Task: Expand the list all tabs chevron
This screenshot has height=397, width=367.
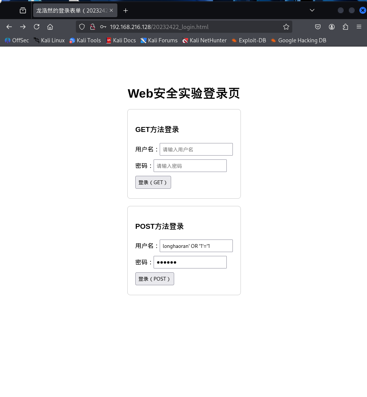Action: pyautogui.click(x=312, y=10)
